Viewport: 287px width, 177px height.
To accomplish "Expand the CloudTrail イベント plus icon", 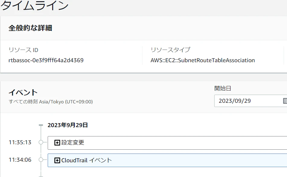I will (57, 160).
